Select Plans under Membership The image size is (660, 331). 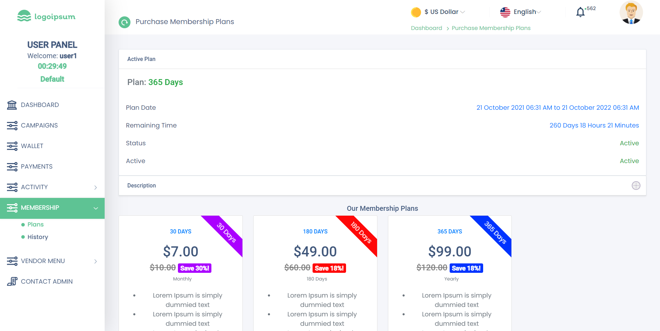35,224
